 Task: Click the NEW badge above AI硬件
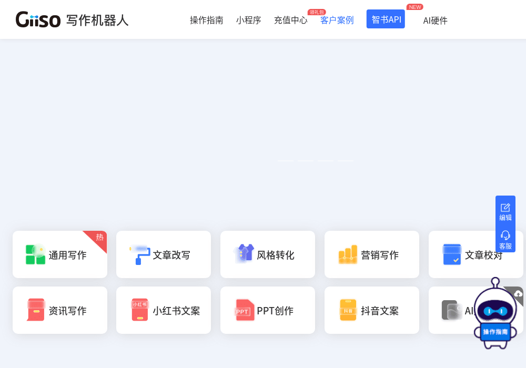coord(415,7)
